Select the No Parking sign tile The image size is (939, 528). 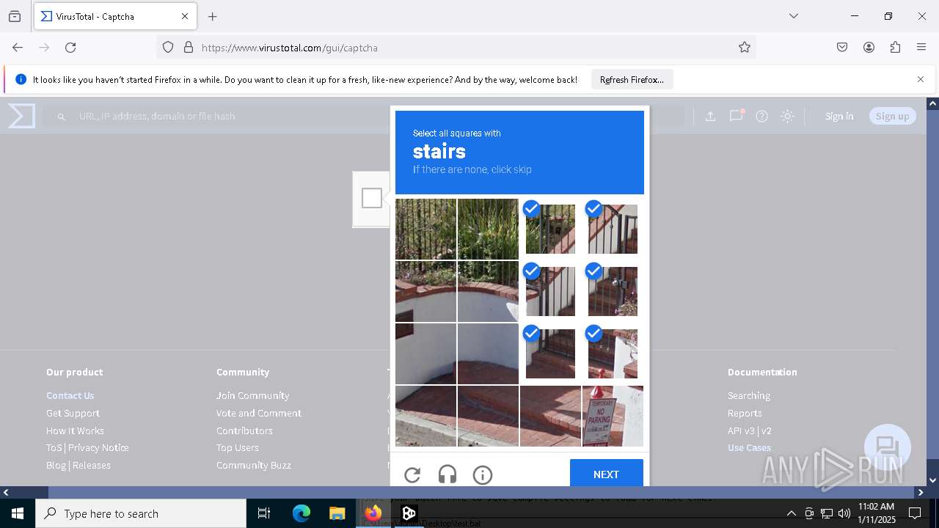pos(613,416)
